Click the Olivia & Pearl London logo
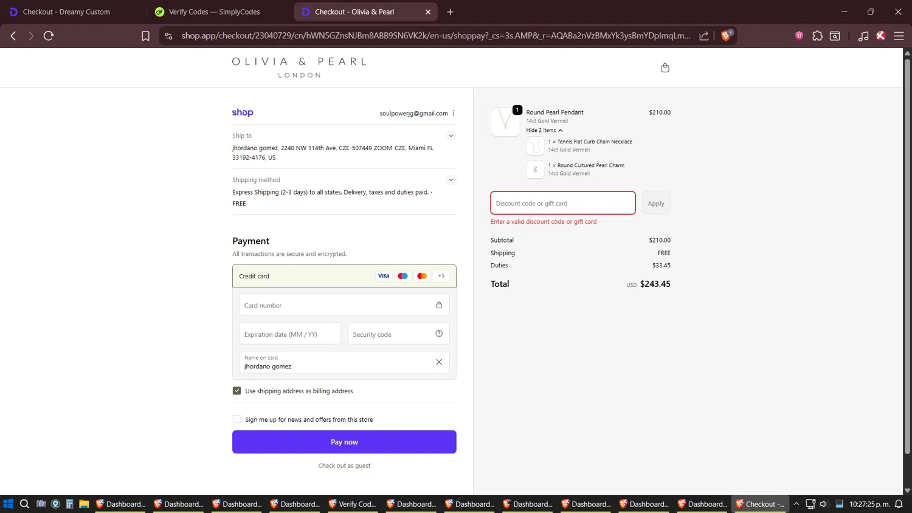 (299, 67)
